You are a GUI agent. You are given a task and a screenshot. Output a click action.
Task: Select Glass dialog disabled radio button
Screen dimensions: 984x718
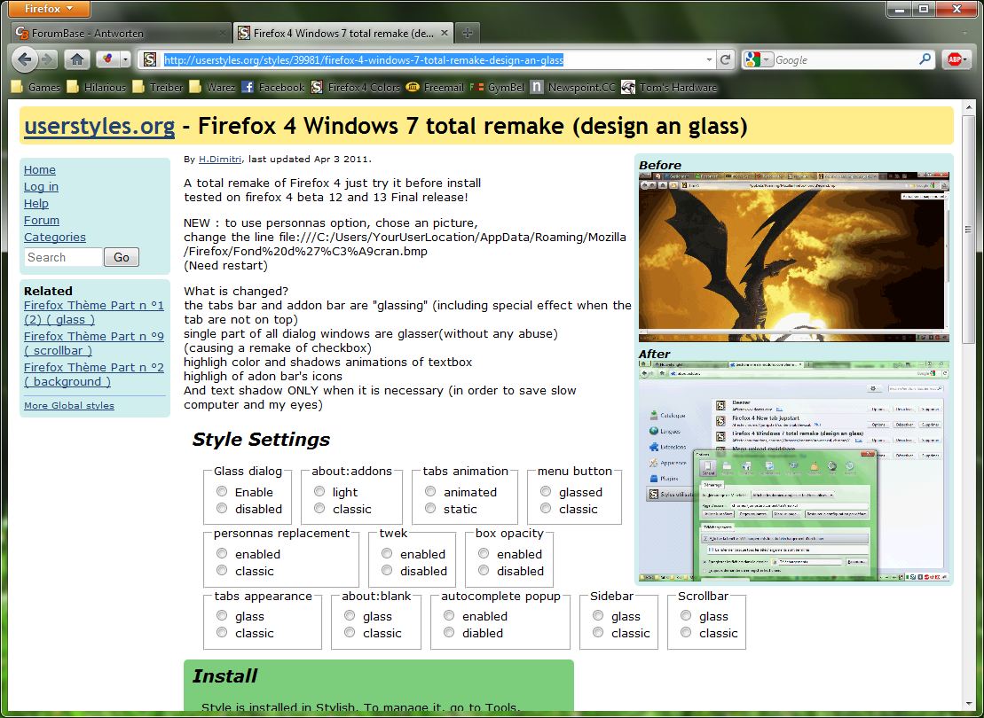point(222,509)
